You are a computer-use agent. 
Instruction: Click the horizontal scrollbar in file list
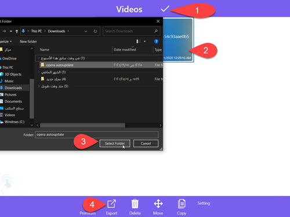(x=82, y=126)
